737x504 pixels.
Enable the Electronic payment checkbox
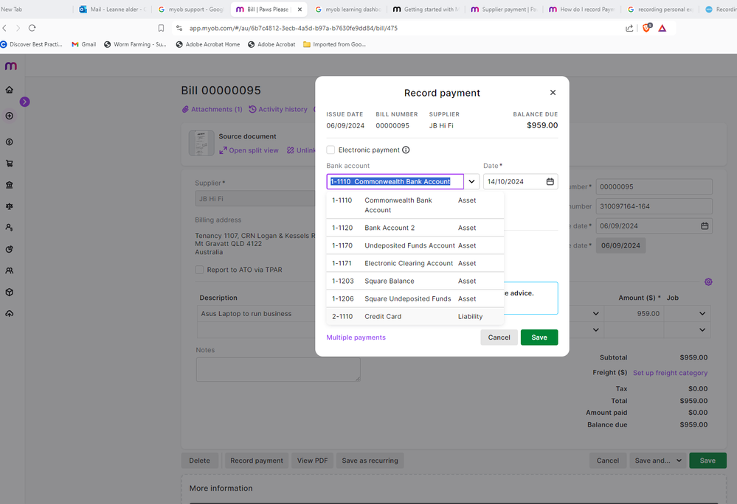(x=331, y=150)
